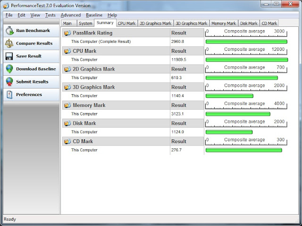The image size is (302, 226).
Task: Switch to the Main tab
Action: pos(69,23)
